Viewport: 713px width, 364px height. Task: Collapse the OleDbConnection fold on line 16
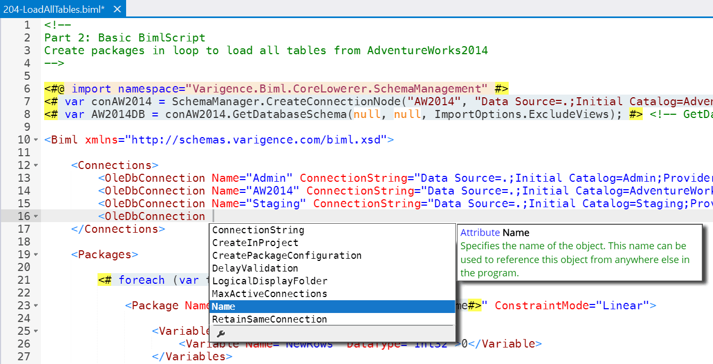(36, 216)
